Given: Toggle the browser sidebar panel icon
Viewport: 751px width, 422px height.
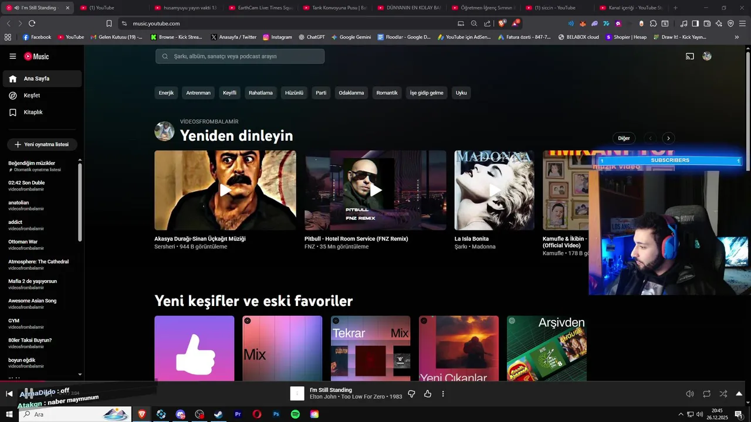Looking at the screenshot, I should pyautogui.click(x=695, y=23).
